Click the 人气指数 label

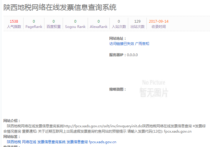14,27
